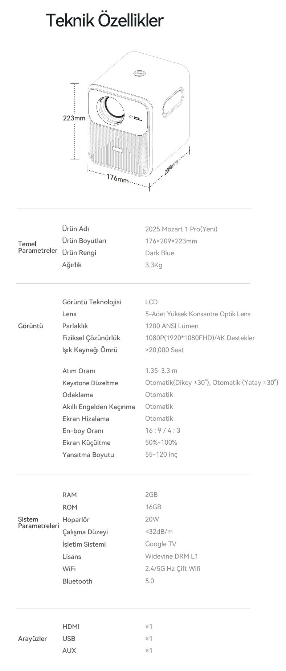This screenshot has width=286, height=671.
Task: Click the HDMI interface row label
Action: tap(71, 627)
